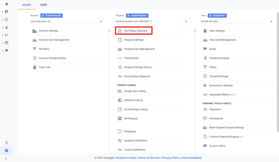Image resolution: width=279 pixels, height=162 pixels.
Task: Click the Ecommerce Settings cart icon
Action: pos(205,86)
